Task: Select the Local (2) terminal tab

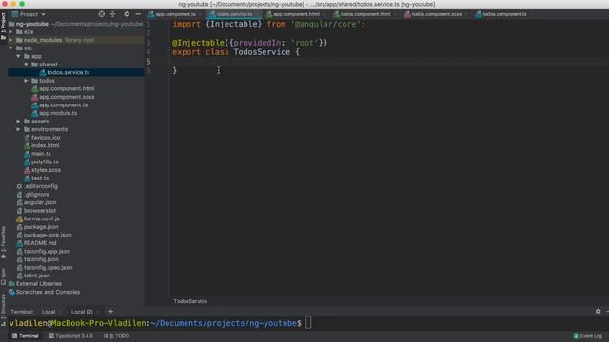Action: point(82,312)
